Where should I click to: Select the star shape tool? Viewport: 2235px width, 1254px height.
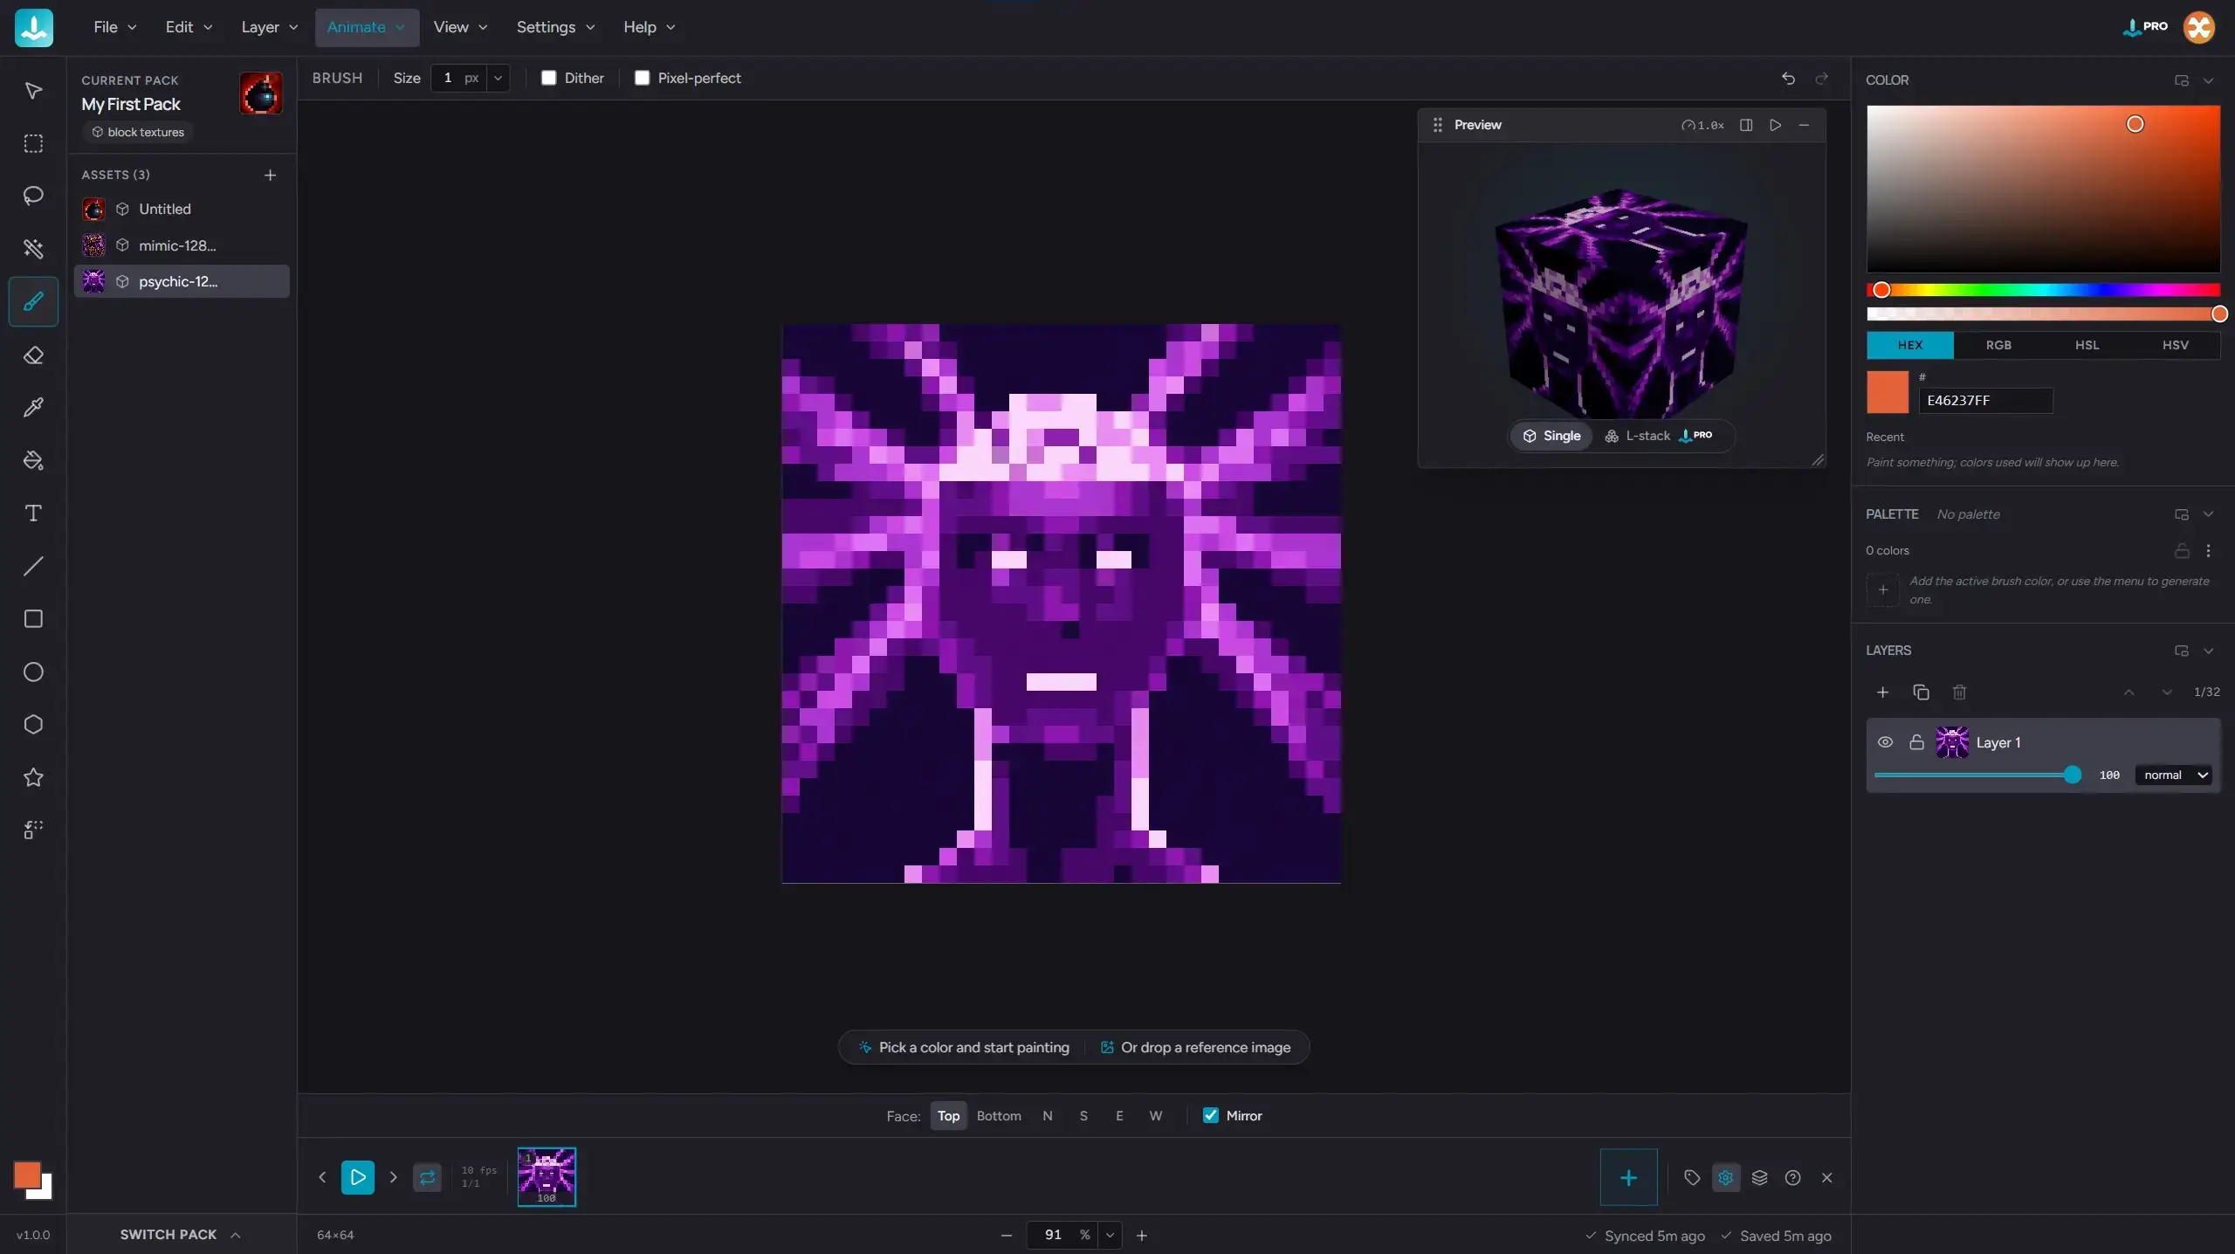pos(33,777)
